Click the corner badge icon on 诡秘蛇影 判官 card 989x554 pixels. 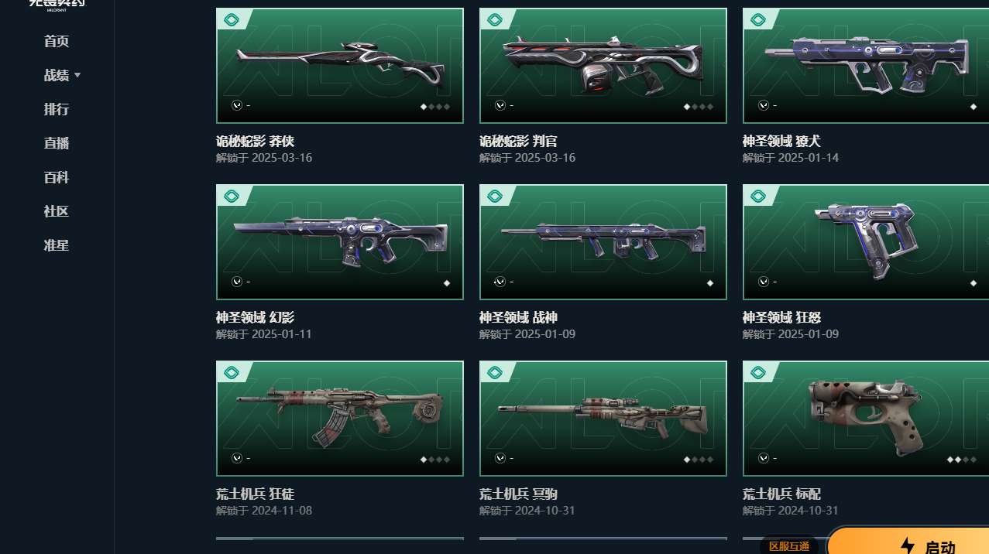(494, 20)
